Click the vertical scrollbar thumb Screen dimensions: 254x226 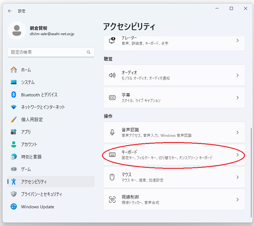(x=251, y=173)
